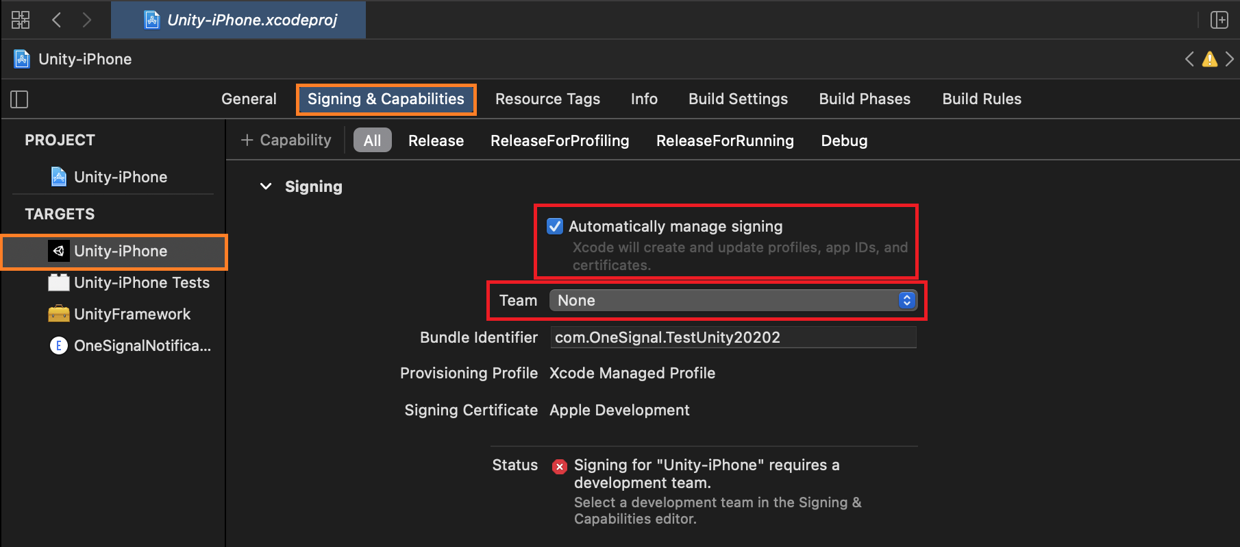Viewport: 1240px width, 547px height.
Task: Open the Resource Tags tab
Action: point(547,99)
